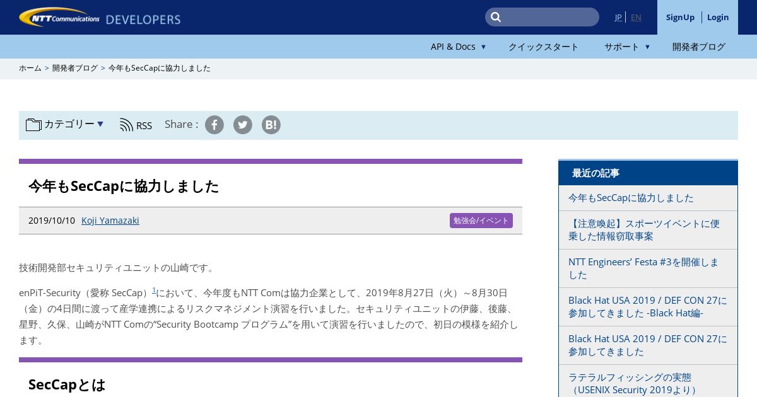Open the SignUp page
Screen dimensions: 757x397
coord(680,17)
